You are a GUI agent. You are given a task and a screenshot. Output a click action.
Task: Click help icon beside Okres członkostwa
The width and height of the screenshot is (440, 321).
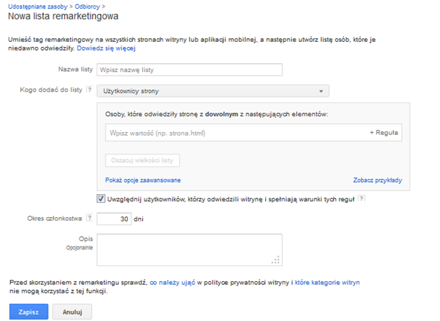pos(89,218)
